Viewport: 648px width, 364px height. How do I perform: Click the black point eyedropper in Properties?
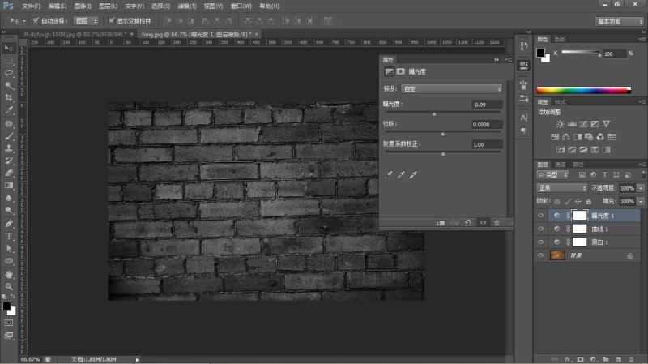389,174
